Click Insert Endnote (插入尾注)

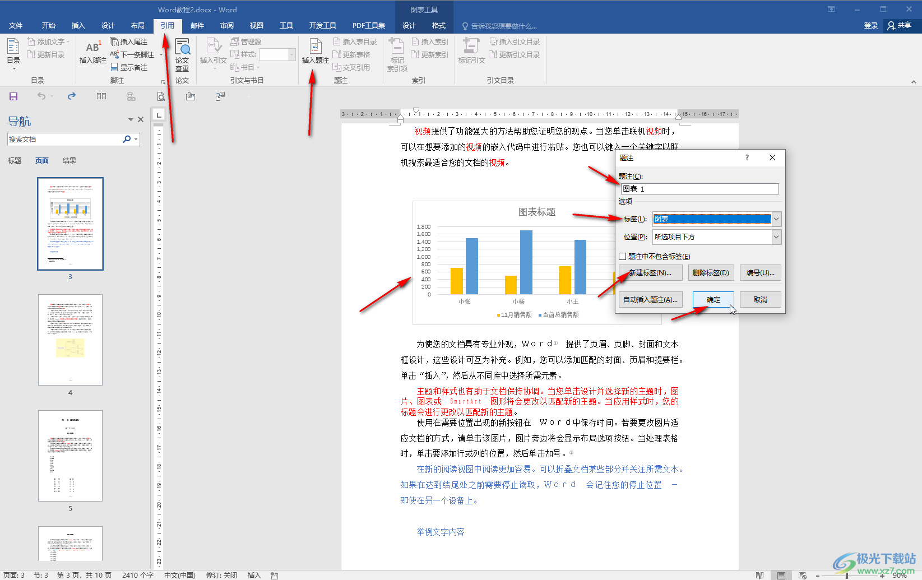tap(129, 41)
